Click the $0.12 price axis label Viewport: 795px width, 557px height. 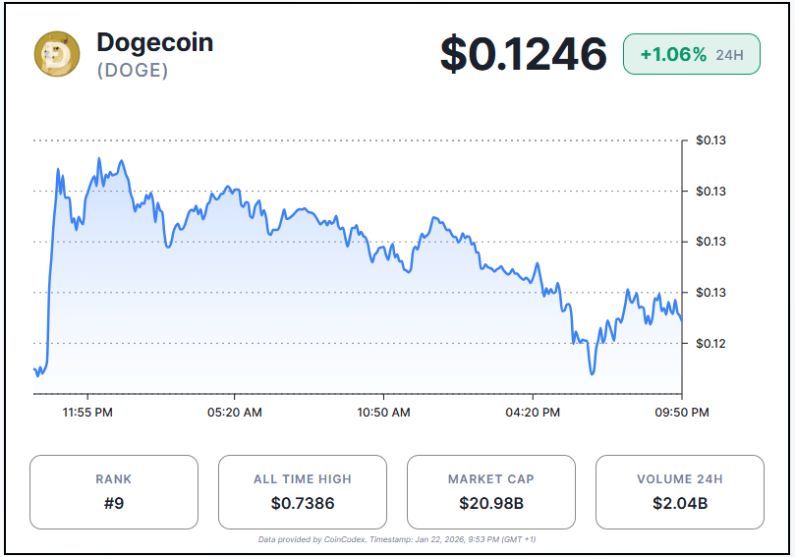(710, 343)
